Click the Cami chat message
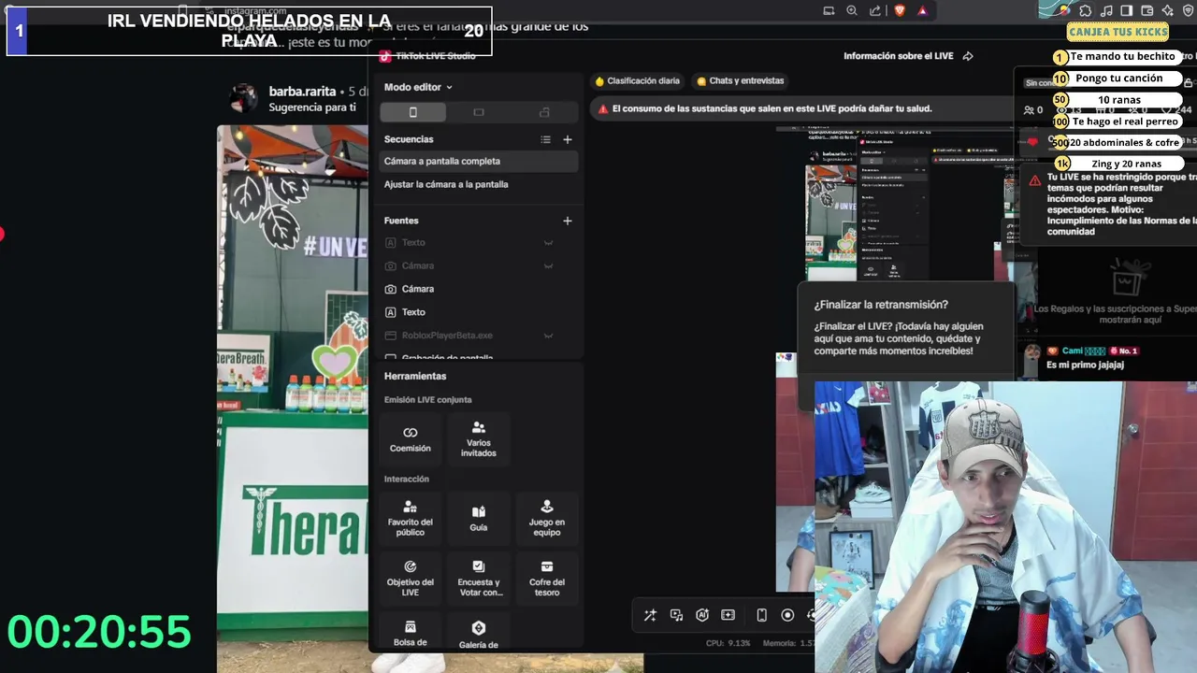 [1085, 365]
